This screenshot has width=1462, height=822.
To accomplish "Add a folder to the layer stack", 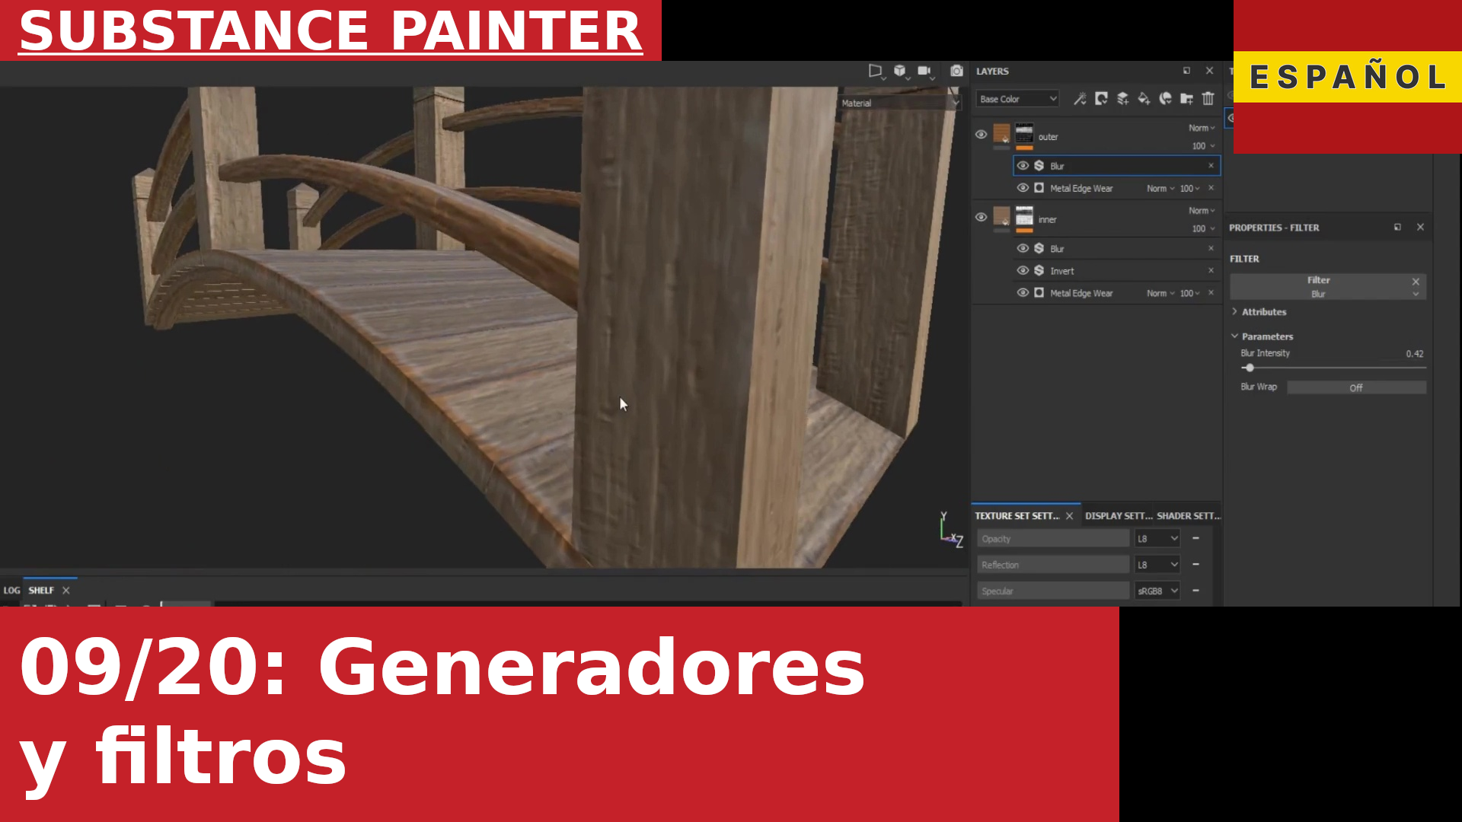I will pyautogui.click(x=1186, y=98).
